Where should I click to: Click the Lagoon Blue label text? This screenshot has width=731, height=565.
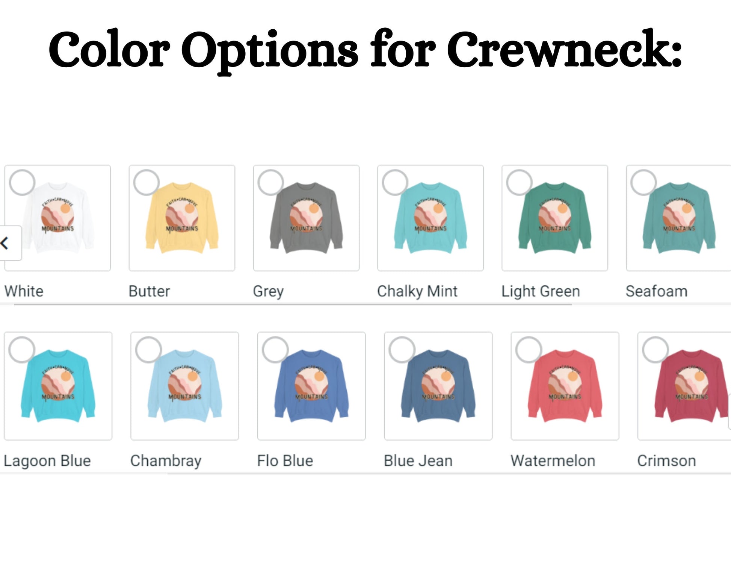[x=47, y=461]
